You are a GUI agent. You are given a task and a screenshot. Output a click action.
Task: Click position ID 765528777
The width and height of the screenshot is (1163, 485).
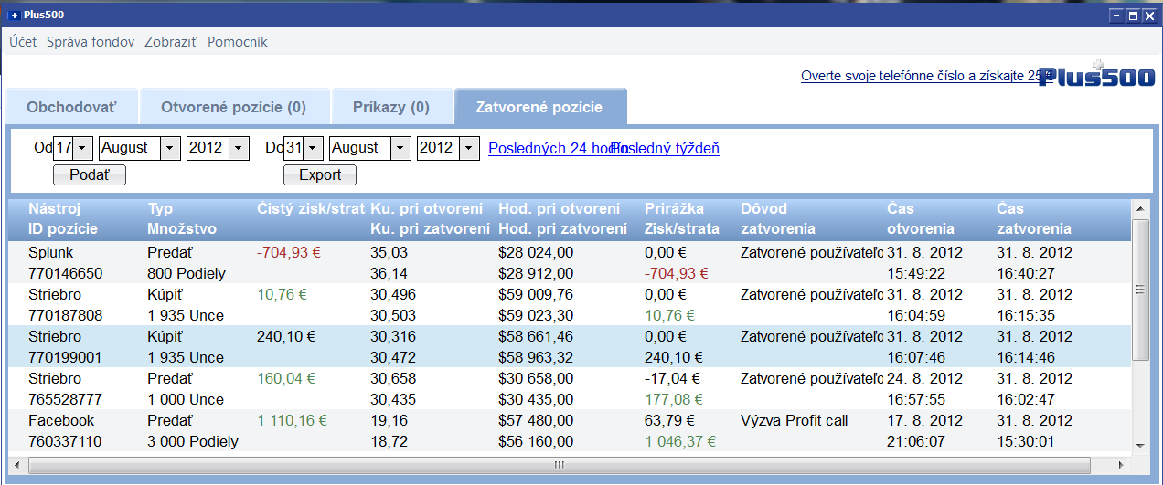click(x=65, y=399)
